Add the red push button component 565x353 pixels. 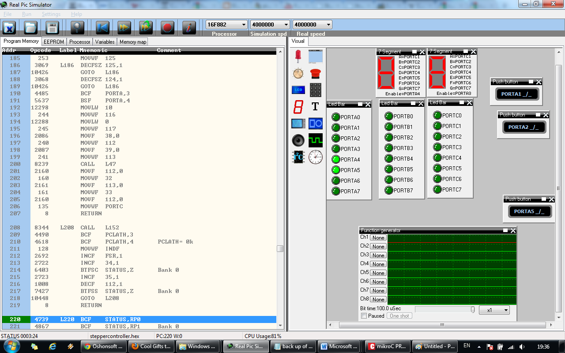pos(315,73)
